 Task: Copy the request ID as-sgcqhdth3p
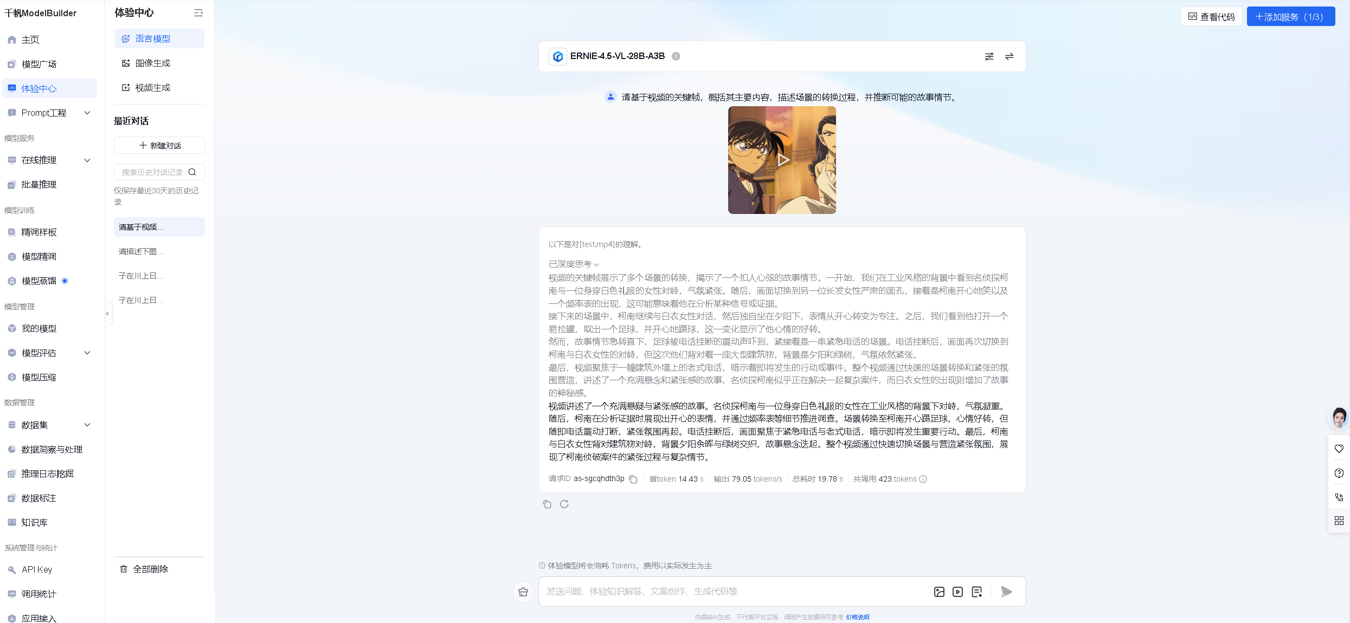point(633,479)
